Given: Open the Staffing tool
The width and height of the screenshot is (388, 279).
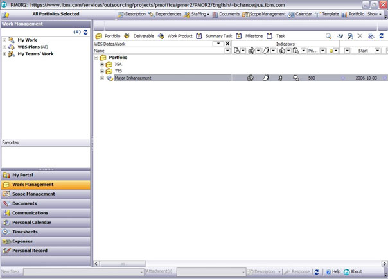Looking at the screenshot, I should [x=197, y=14].
